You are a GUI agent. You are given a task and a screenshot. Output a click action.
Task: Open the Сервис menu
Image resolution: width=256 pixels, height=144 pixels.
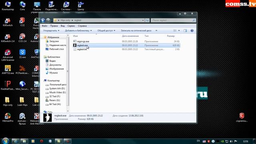(71, 26)
